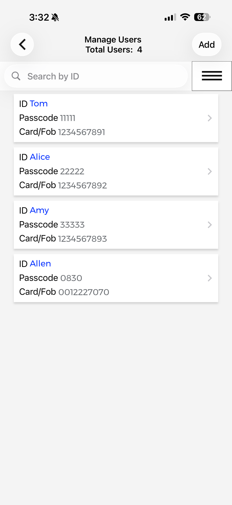The height and width of the screenshot is (505, 232).
Task: Tap the Wi-Fi status icon
Action: pos(185,17)
